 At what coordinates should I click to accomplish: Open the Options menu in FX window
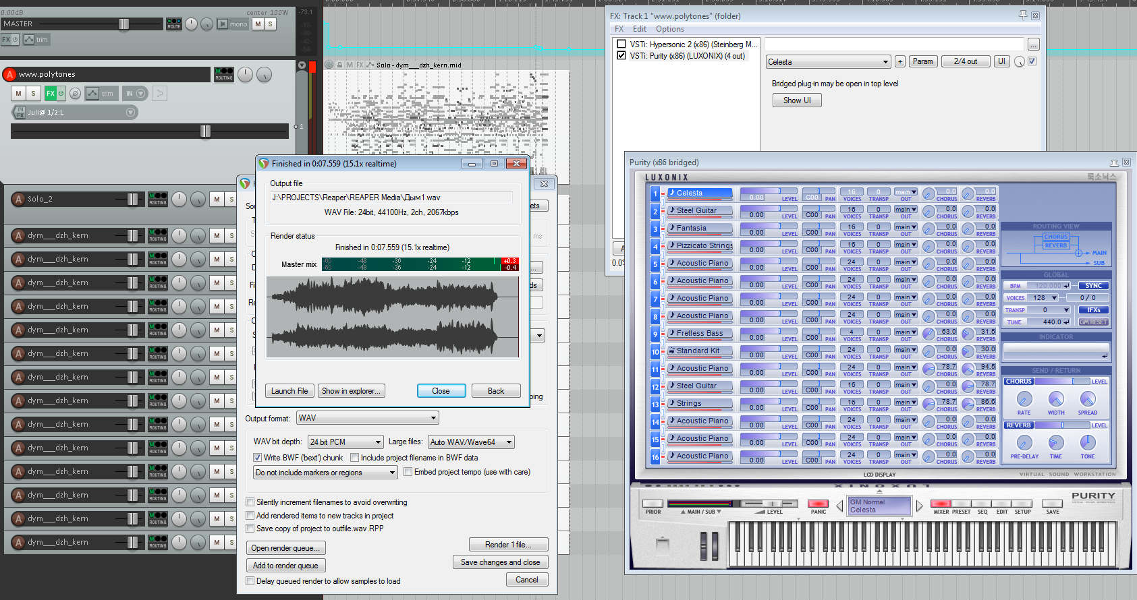(669, 29)
